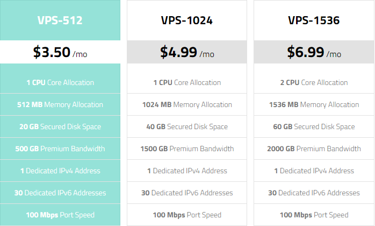This screenshot has width=375, height=226.
Task: Click the 20 GB Secured Disk Space row
Action: click(60, 127)
